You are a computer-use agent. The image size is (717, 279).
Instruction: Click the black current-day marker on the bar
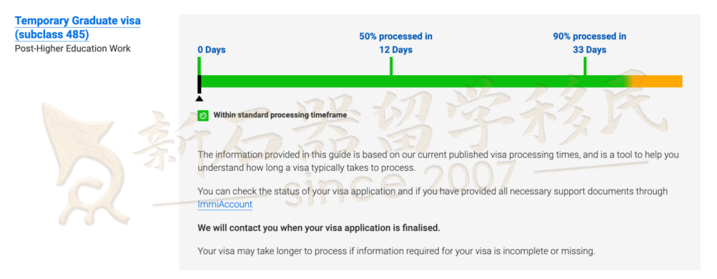[199, 84]
